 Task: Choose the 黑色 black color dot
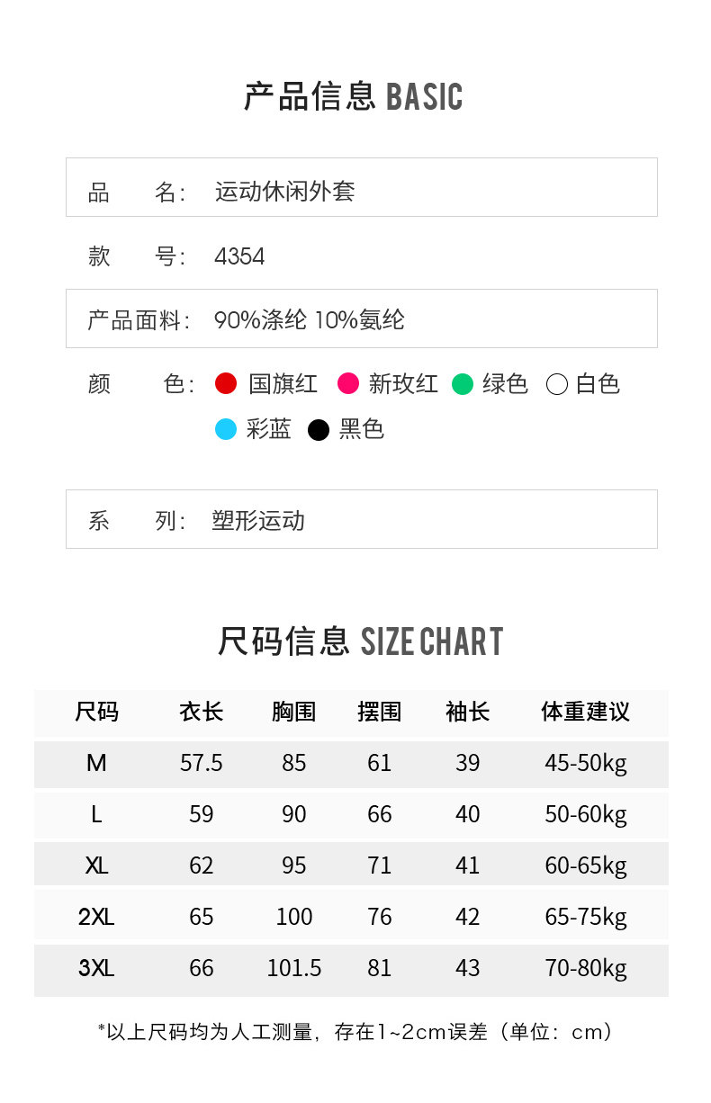(x=319, y=430)
